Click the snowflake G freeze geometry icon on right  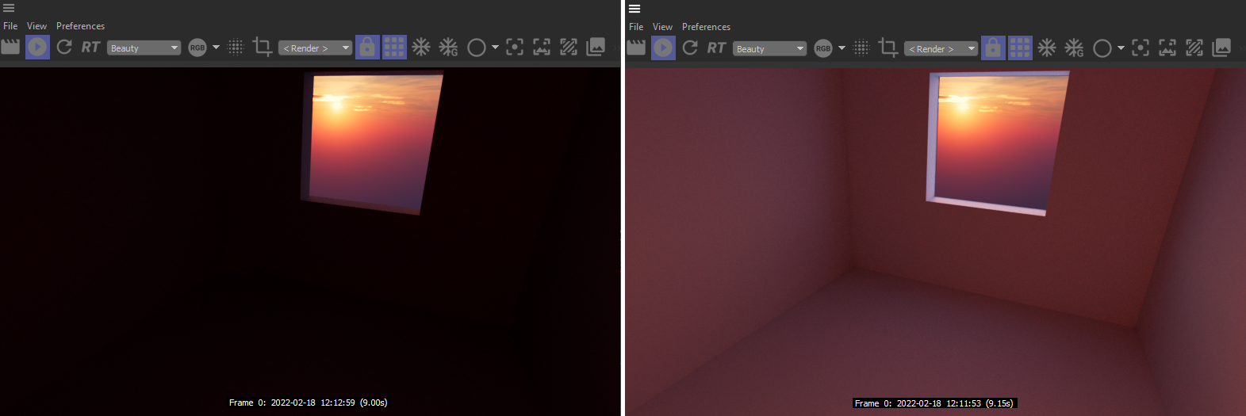(x=1074, y=48)
